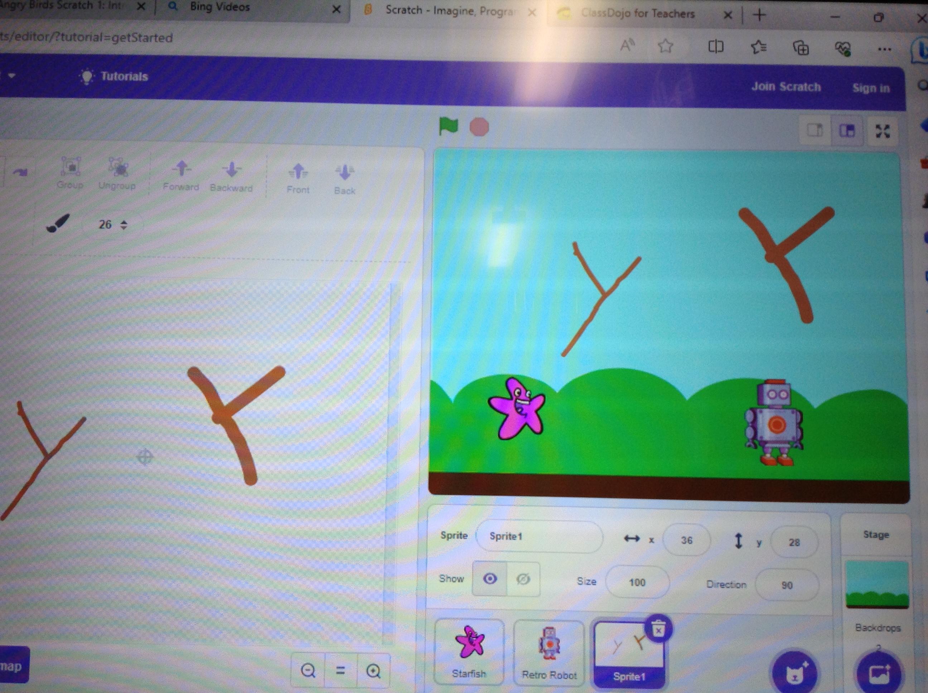Open the Choose a Sprite menu
Image resolution: width=928 pixels, height=693 pixels.
point(794,673)
